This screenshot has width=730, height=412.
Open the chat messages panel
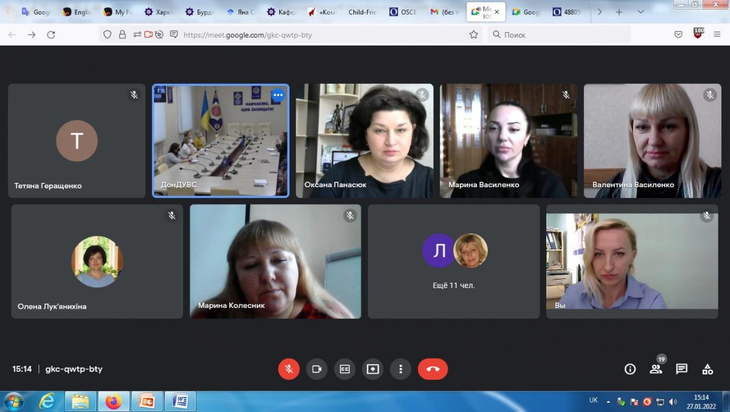coord(681,369)
